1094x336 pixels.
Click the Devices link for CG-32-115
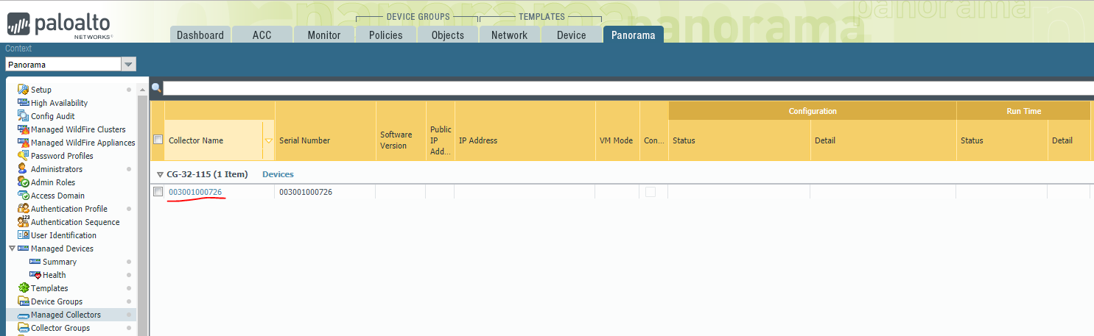coord(278,174)
